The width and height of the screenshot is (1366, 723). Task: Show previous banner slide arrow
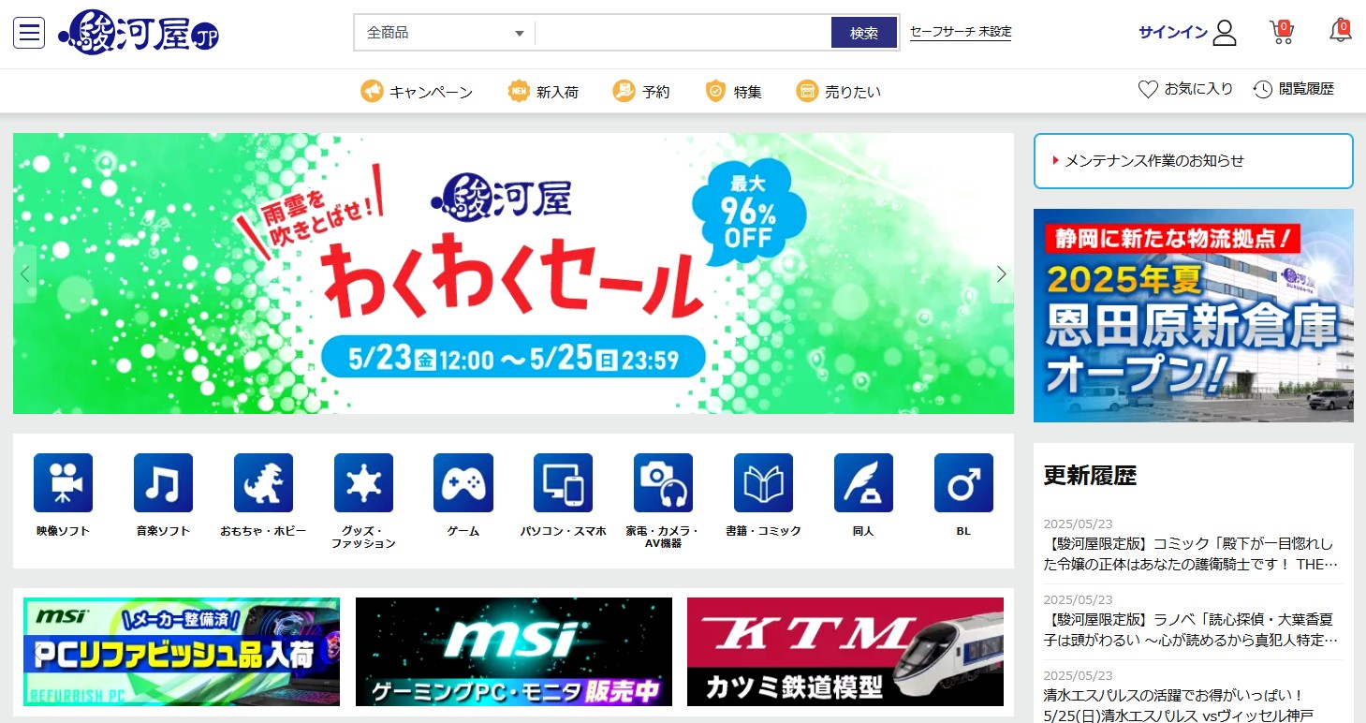click(24, 273)
